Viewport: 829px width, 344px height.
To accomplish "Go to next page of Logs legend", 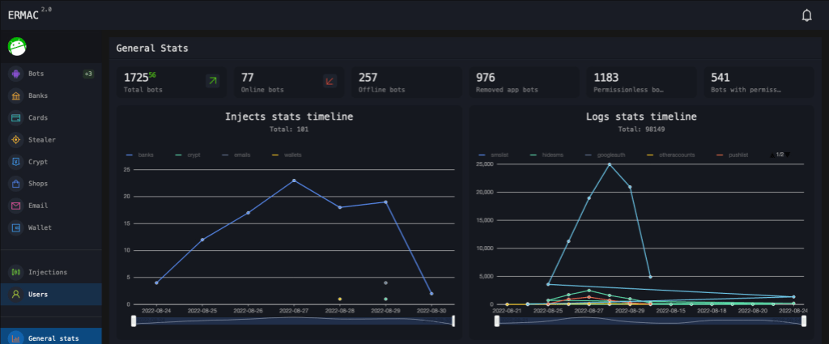I will click(x=788, y=154).
